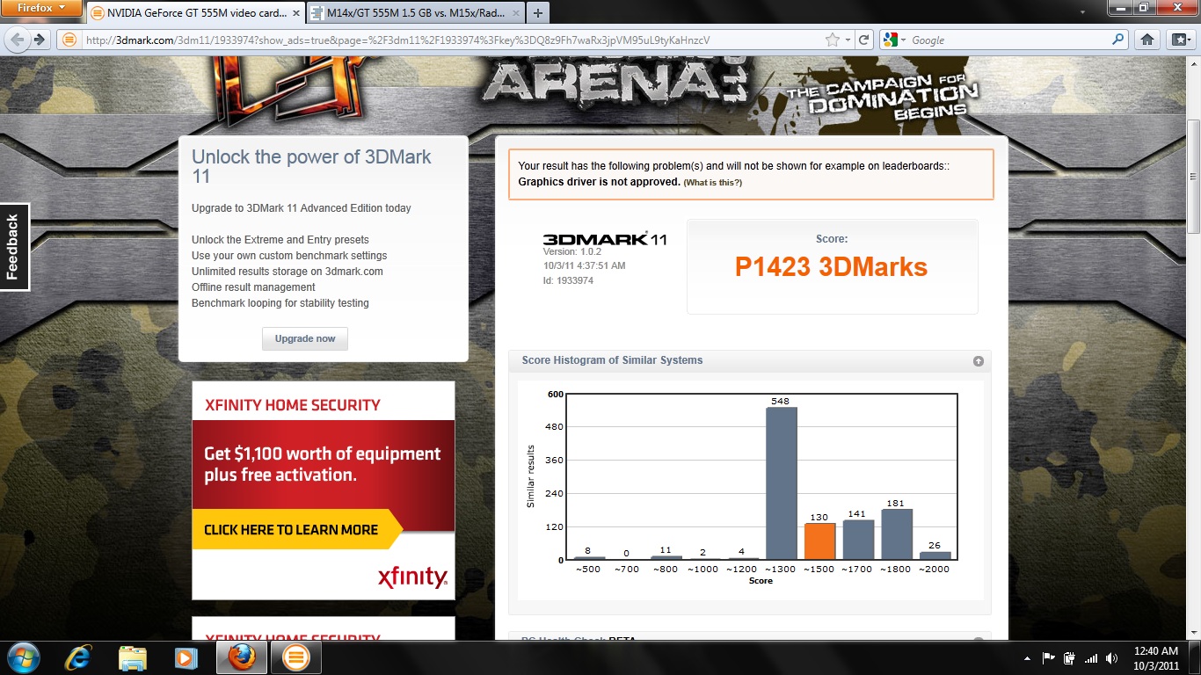Click the Firefox taskbar icon
1201x675 pixels.
click(x=242, y=657)
